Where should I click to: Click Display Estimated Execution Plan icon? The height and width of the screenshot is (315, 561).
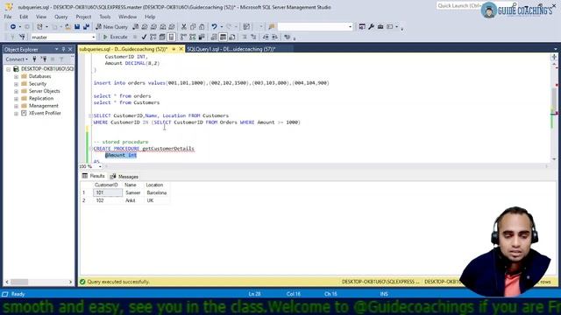[x=153, y=37]
